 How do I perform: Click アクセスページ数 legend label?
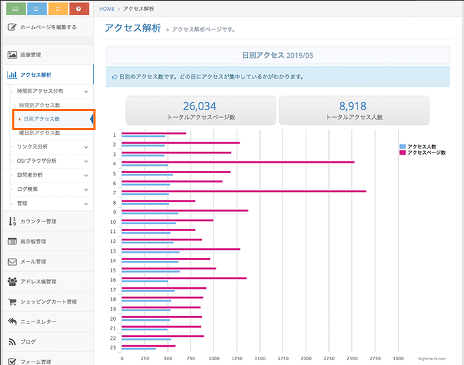click(426, 153)
